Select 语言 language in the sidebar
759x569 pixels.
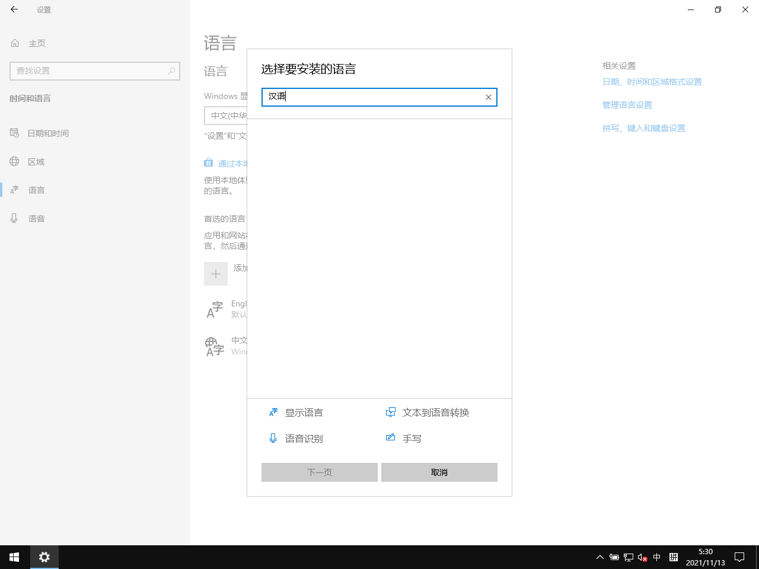tap(36, 190)
